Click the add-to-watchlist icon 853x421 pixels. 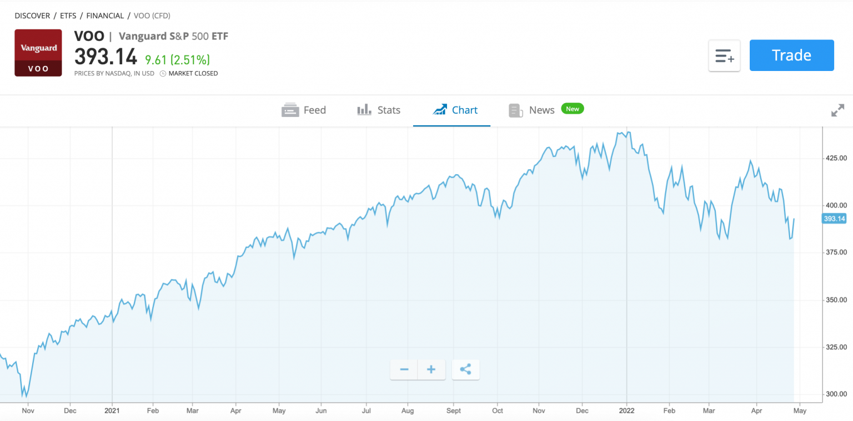[724, 55]
